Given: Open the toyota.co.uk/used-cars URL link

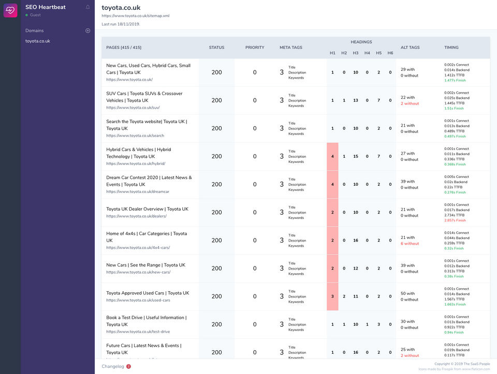Looking at the screenshot, I should click(x=138, y=300).
